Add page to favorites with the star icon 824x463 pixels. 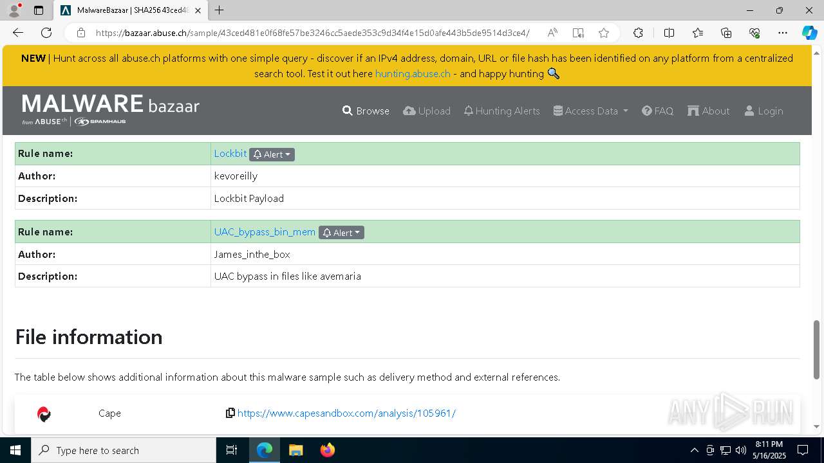(x=603, y=33)
